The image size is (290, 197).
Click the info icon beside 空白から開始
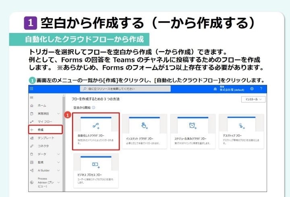click(93, 107)
